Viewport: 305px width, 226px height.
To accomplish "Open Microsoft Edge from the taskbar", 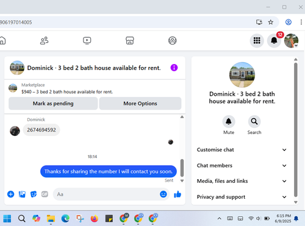I will pos(65,219).
